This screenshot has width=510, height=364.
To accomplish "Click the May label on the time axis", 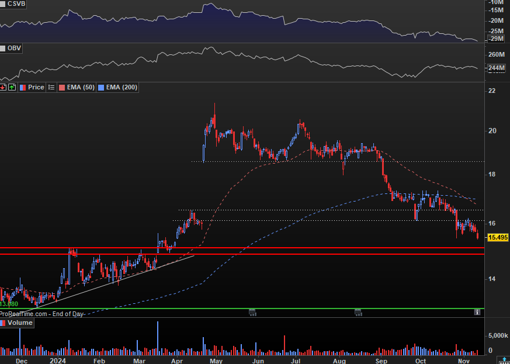I will 216,362.
